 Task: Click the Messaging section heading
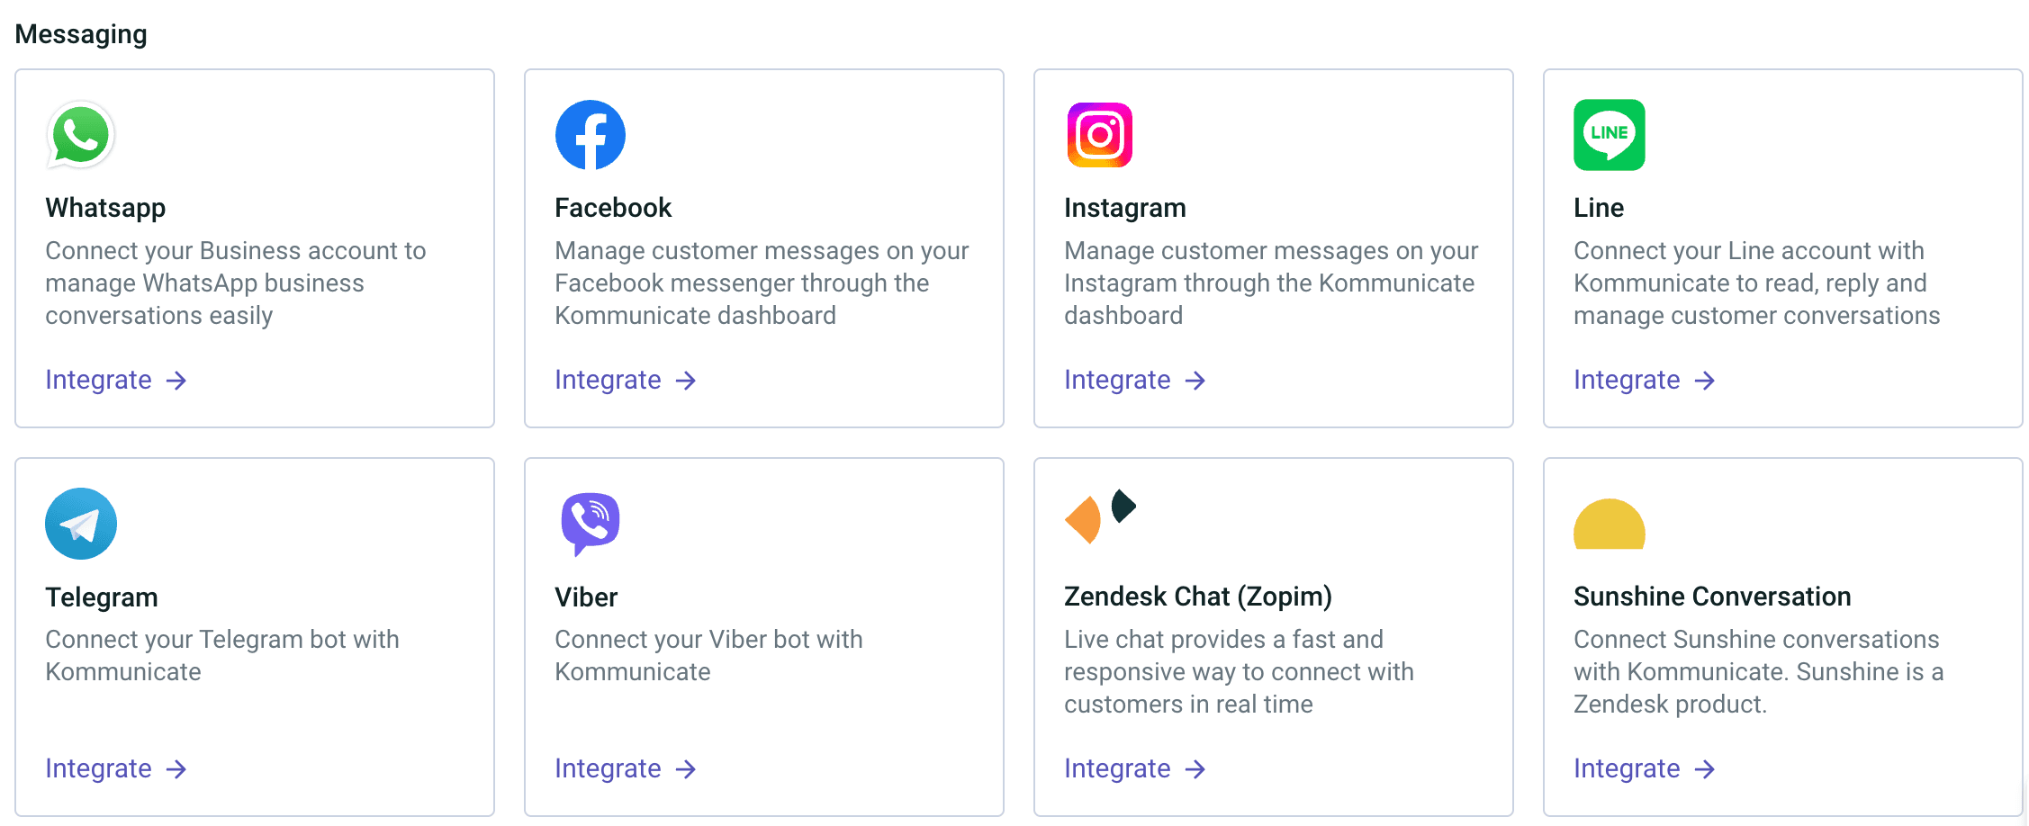(x=80, y=34)
